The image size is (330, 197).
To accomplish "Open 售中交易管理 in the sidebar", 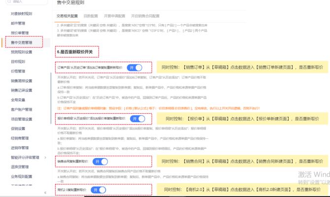I will tap(22, 43).
